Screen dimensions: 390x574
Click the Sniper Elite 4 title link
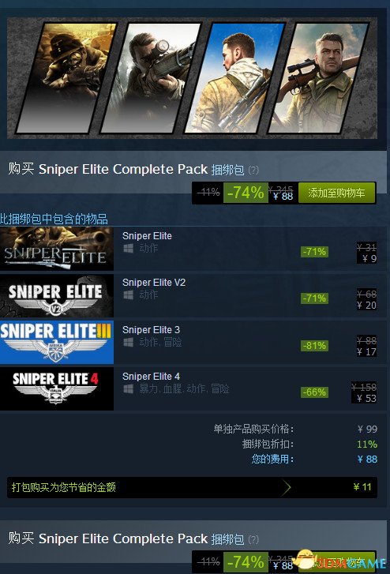pyautogui.click(x=151, y=377)
